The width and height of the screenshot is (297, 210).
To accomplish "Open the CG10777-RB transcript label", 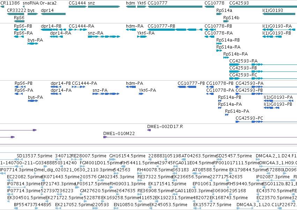I will click(161, 26).
